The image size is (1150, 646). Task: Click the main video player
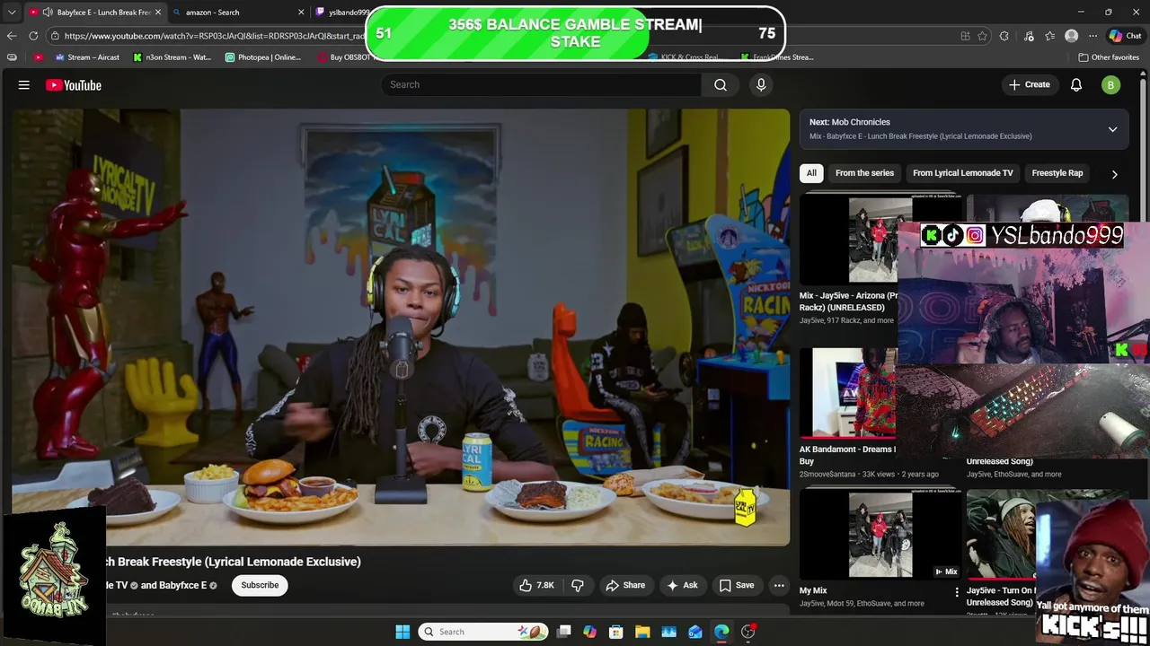point(401,327)
